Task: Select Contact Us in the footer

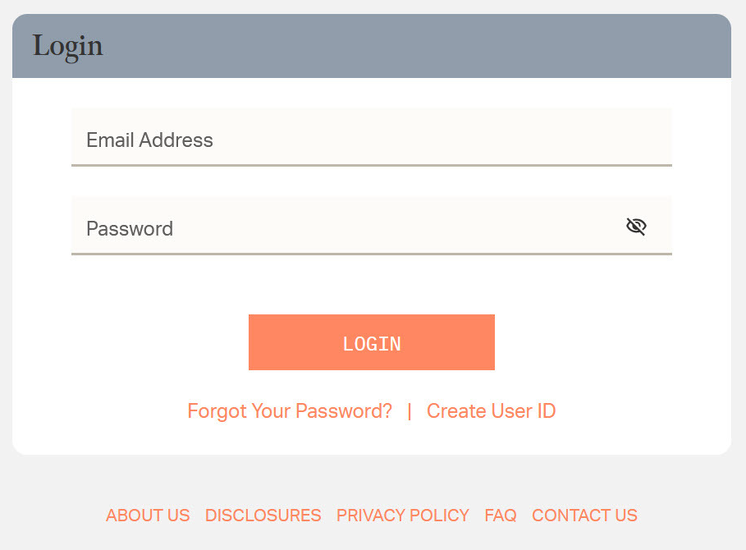Action: 584,516
